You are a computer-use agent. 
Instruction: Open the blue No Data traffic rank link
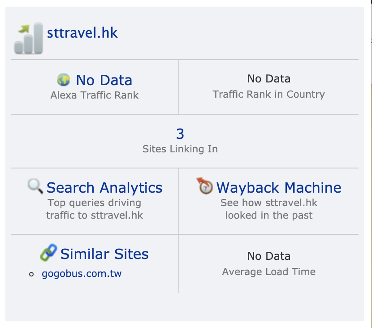click(104, 80)
